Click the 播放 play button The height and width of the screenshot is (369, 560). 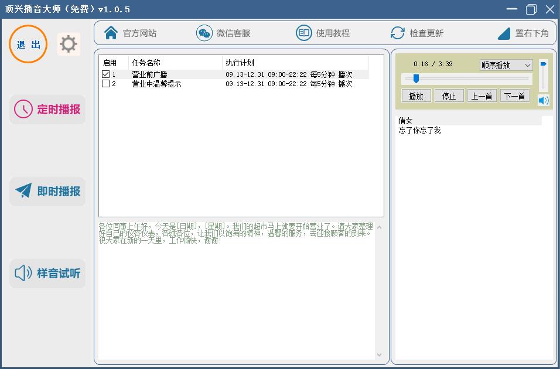pyautogui.click(x=416, y=95)
